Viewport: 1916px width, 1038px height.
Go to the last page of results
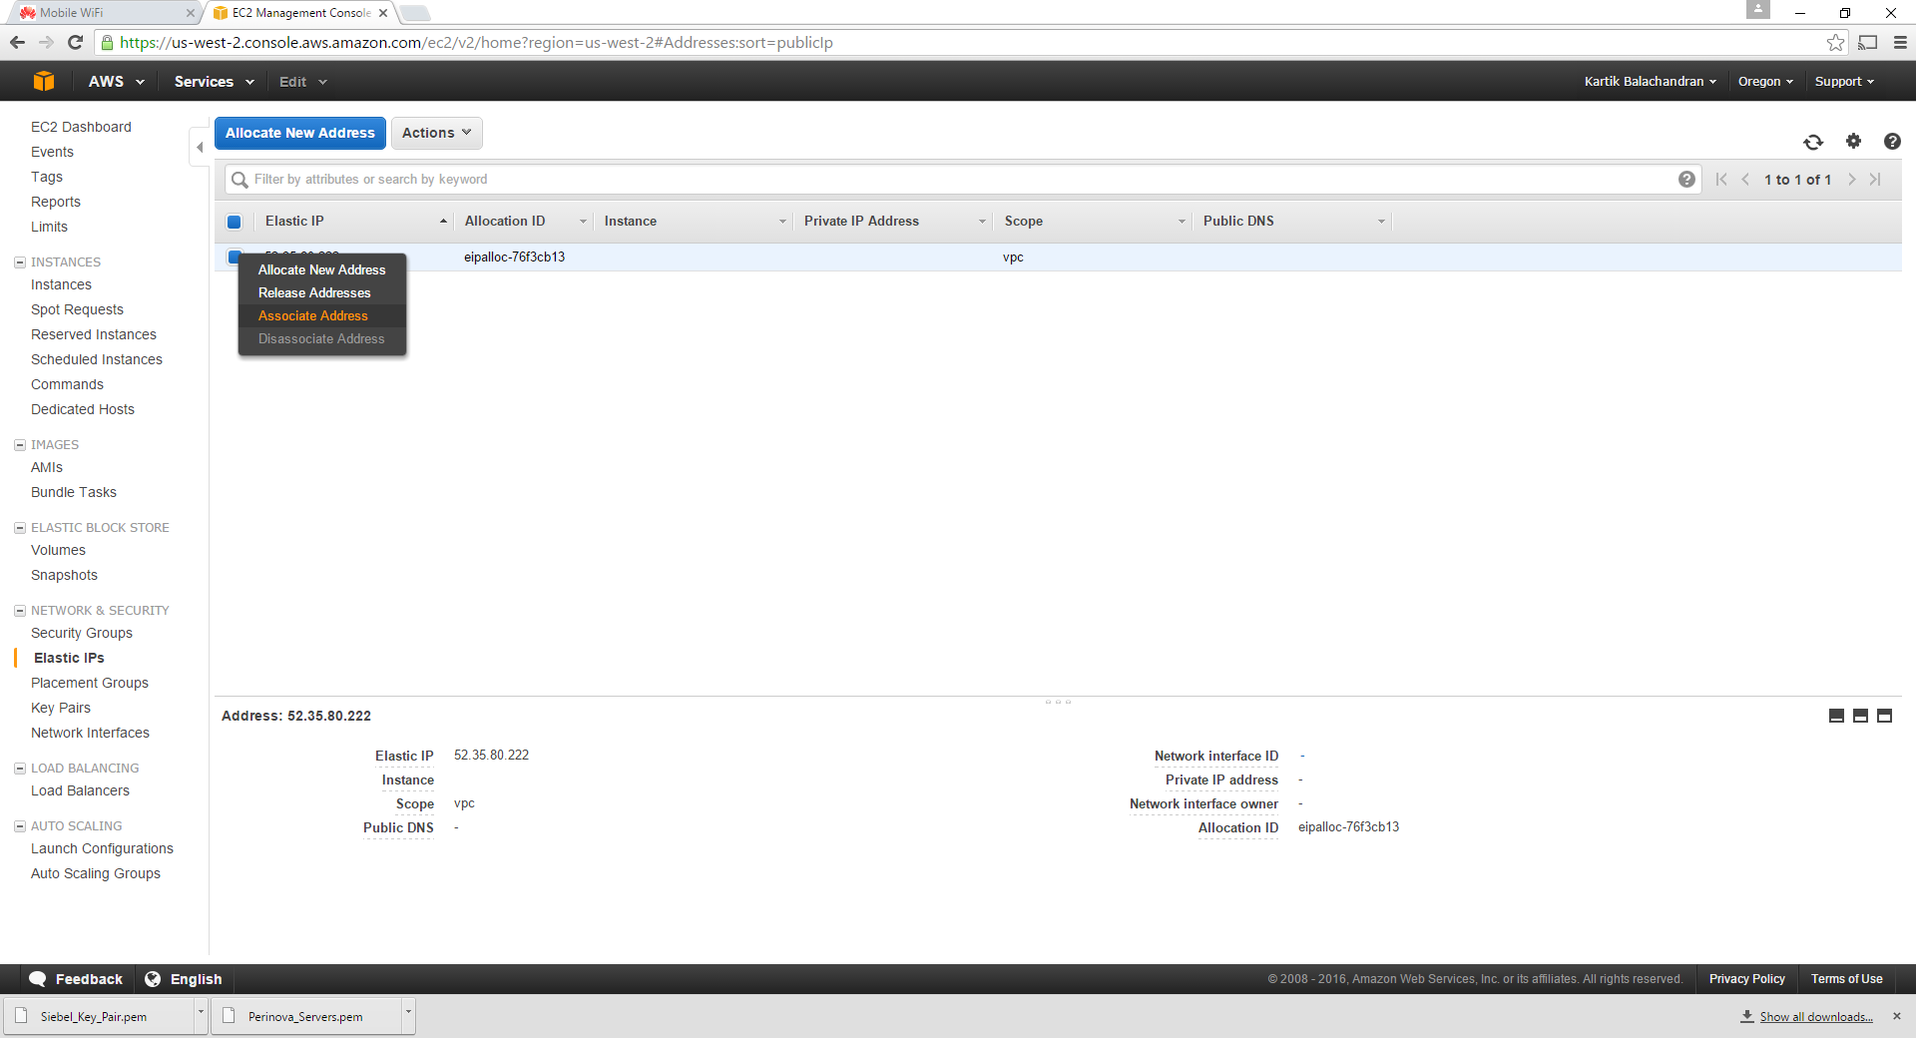[x=1876, y=180]
